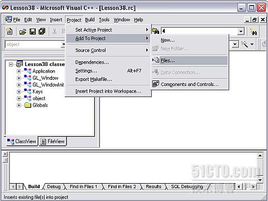Click the Cut scissors toolbar icon
Screen dimensions: 268x201
(x=54, y=31)
